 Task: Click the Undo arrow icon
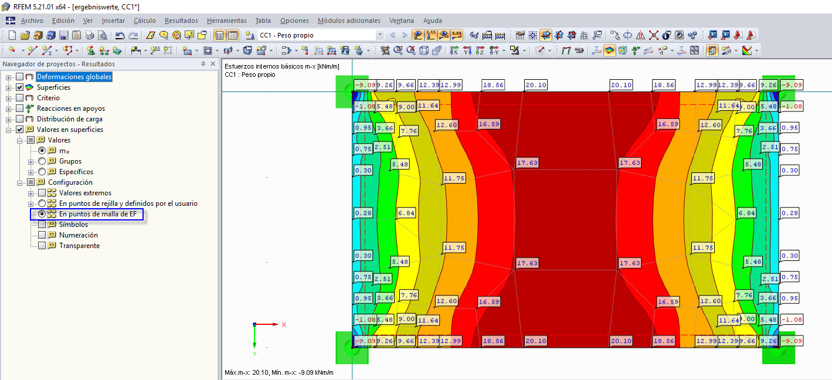point(120,35)
